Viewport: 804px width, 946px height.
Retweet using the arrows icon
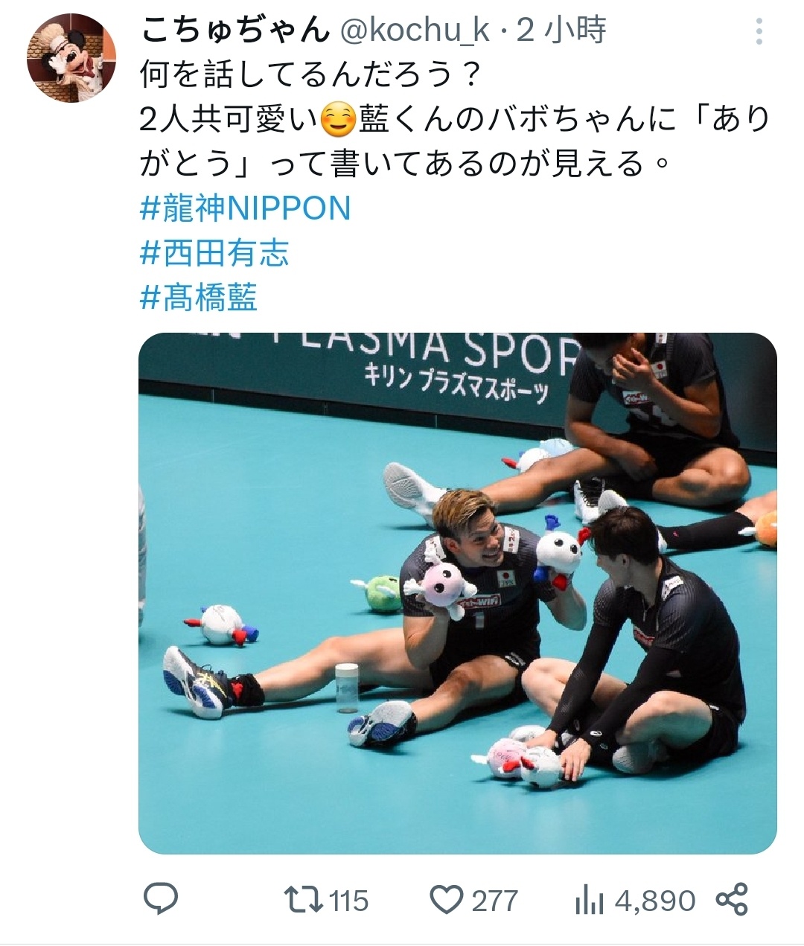point(306,899)
